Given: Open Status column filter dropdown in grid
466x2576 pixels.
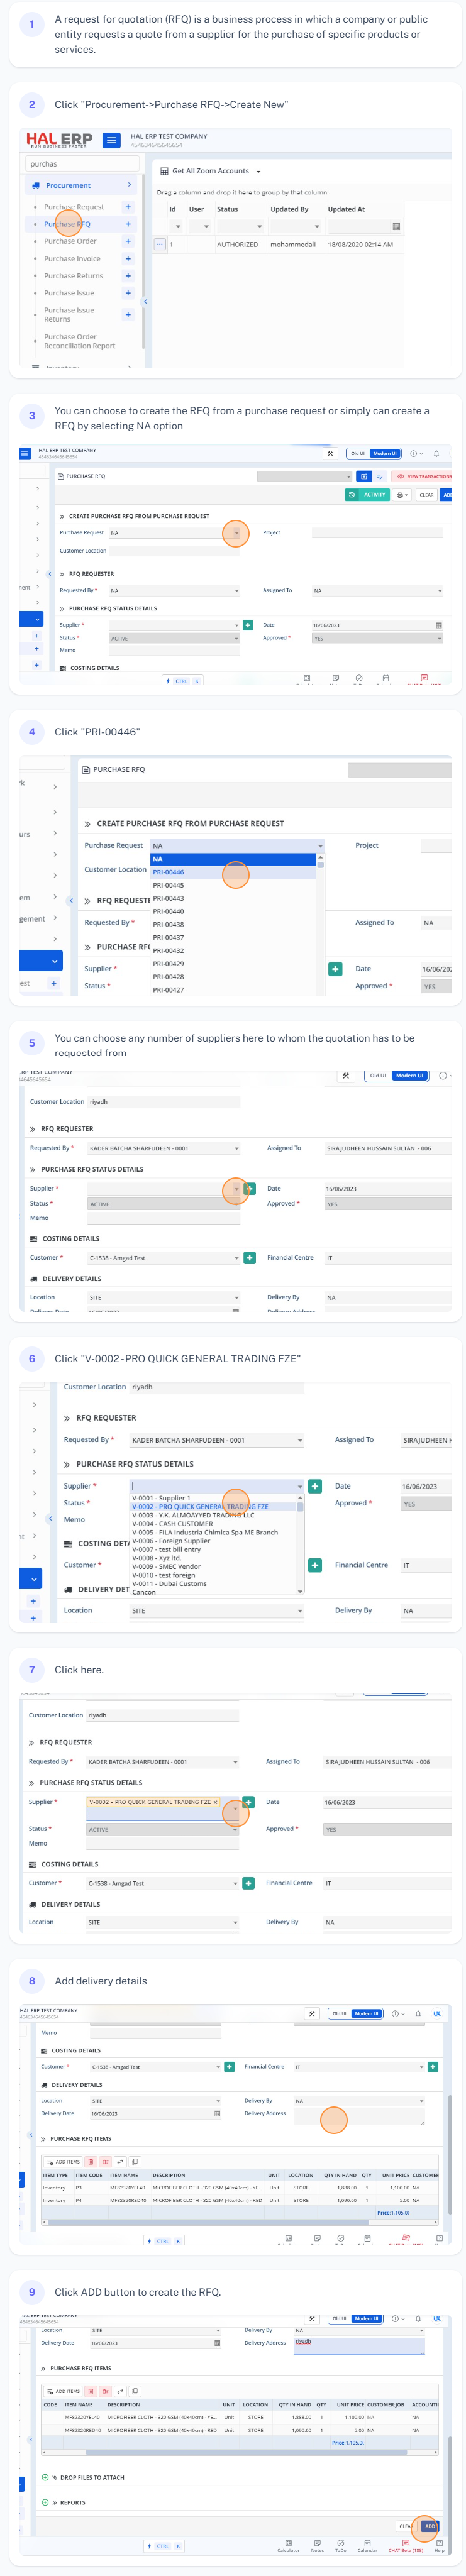Looking at the screenshot, I should point(261,227).
